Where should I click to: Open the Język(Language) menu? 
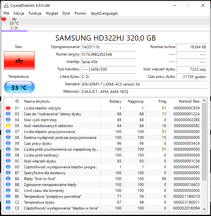click(104, 13)
